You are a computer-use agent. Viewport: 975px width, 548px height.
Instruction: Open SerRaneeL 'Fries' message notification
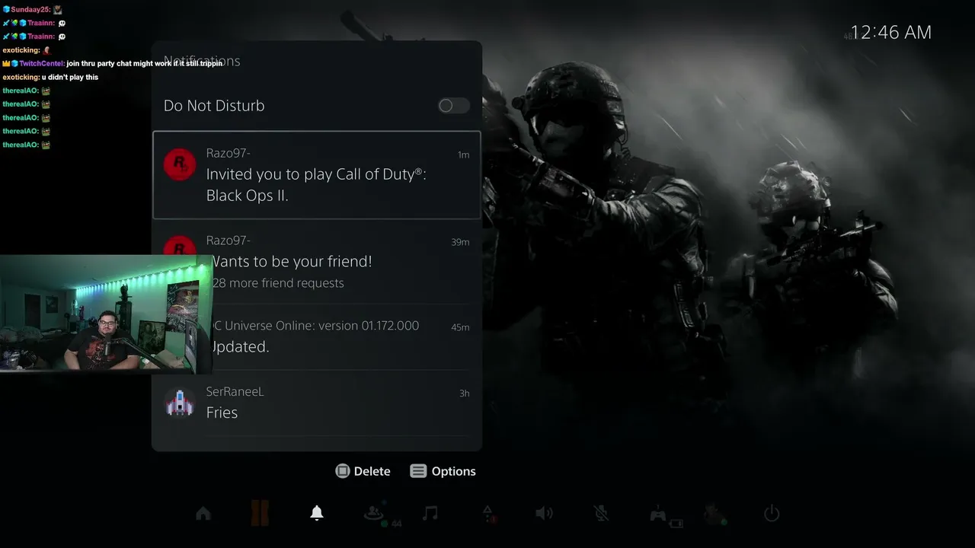(x=317, y=403)
